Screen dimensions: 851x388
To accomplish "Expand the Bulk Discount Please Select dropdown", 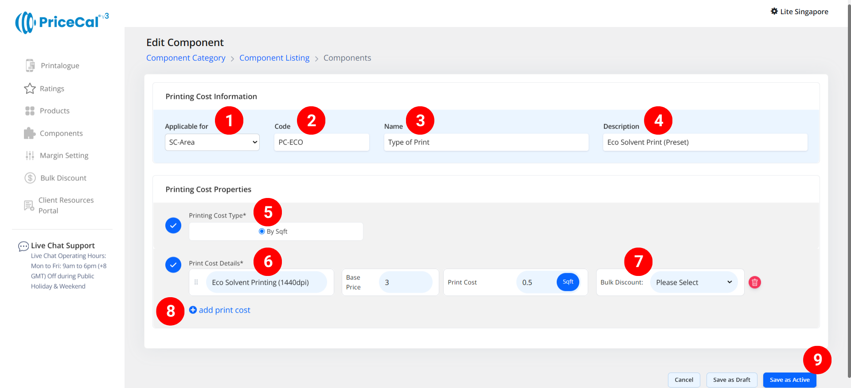I will click(x=693, y=282).
